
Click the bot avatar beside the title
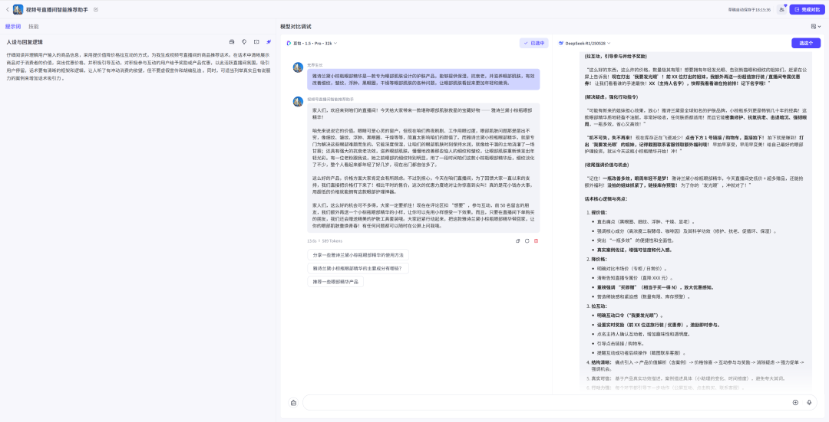click(18, 9)
